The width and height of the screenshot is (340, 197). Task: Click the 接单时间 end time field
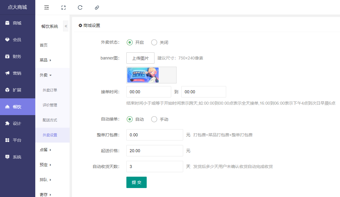click(203, 92)
